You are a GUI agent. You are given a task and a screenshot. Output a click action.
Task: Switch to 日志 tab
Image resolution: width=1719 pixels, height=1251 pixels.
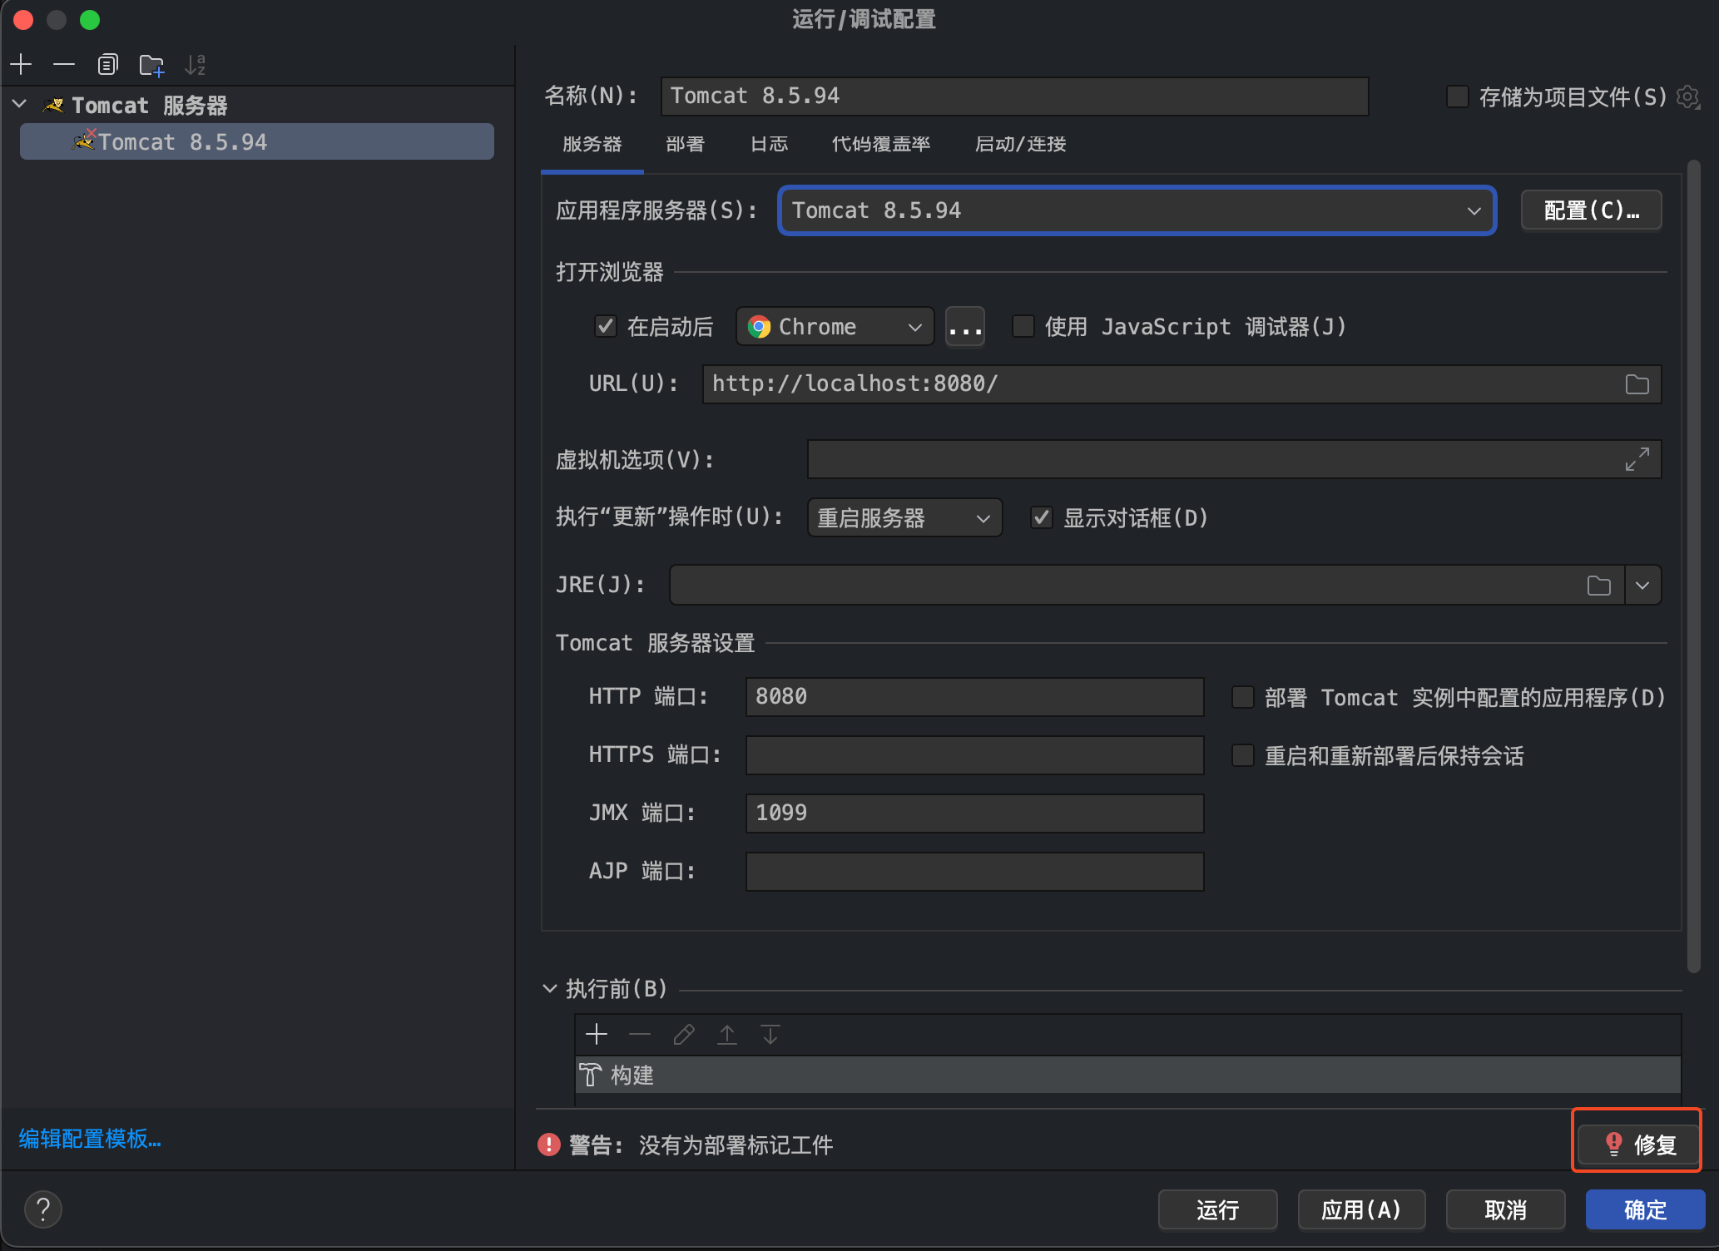coord(769,144)
